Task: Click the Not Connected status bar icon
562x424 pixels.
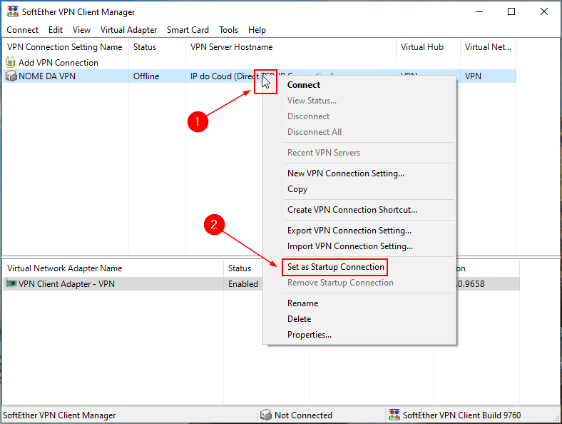Action: (x=265, y=415)
